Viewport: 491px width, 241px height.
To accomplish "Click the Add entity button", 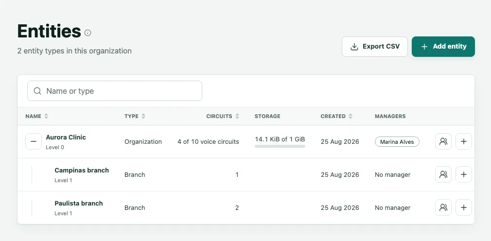I will point(443,47).
